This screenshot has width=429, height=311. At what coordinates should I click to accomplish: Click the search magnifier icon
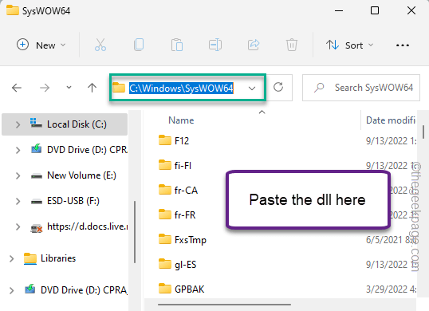[319, 88]
